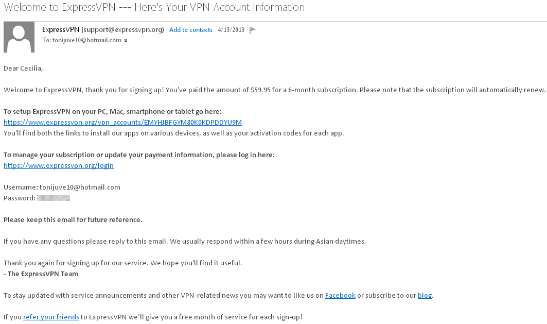Image resolution: width=547 pixels, height=324 pixels.
Task: Open the expressvpn.org/login link
Action: coord(59,165)
